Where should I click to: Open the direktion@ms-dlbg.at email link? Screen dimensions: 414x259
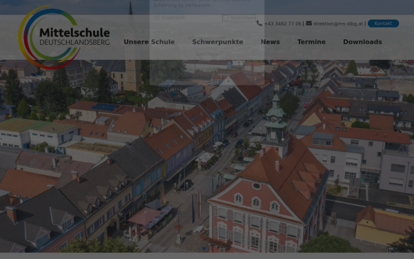(x=338, y=23)
